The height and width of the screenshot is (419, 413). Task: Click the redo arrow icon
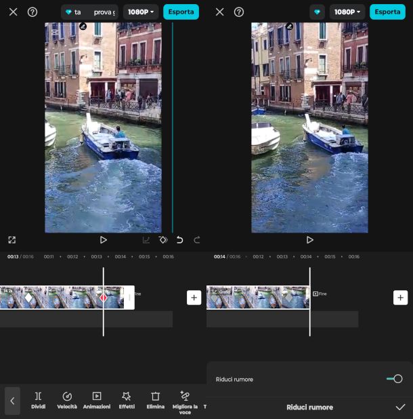tap(197, 240)
